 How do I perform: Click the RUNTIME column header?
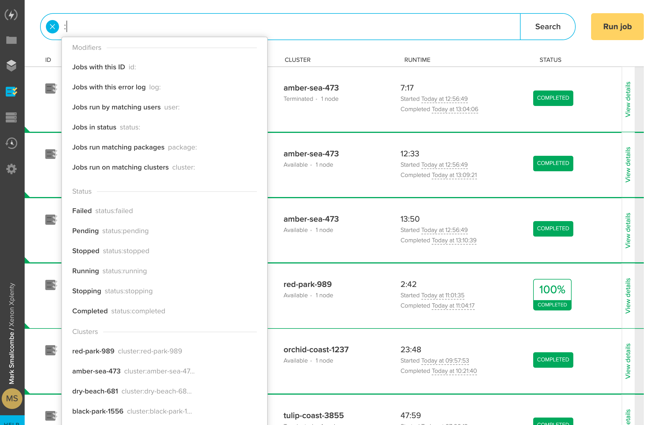point(417,60)
